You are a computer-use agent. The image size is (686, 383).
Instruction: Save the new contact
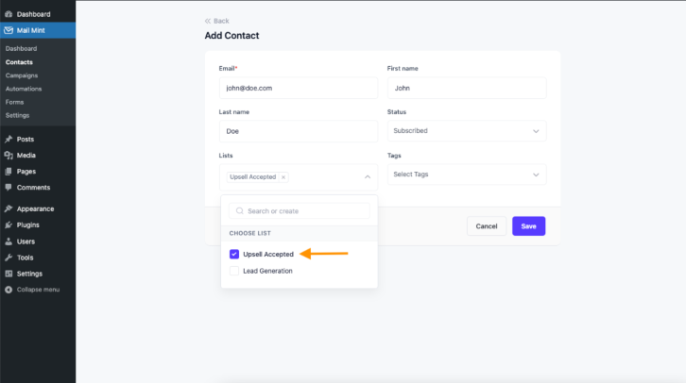pyautogui.click(x=528, y=226)
